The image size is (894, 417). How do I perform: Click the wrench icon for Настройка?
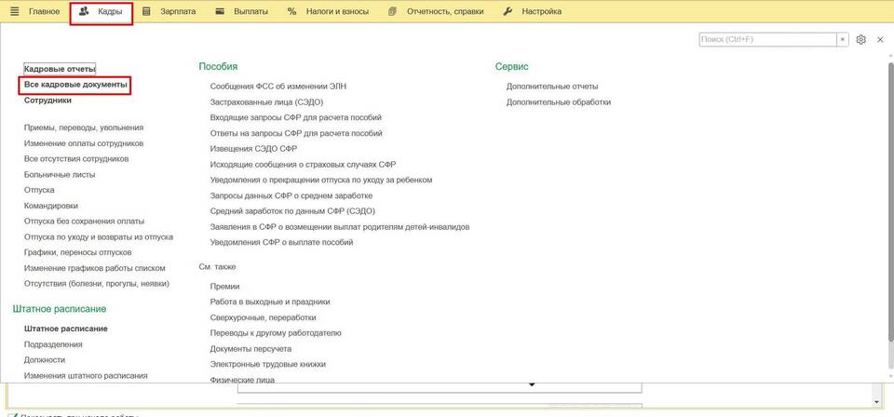click(508, 12)
